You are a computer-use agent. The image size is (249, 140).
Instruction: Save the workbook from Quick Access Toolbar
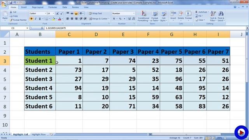pos(11,3)
